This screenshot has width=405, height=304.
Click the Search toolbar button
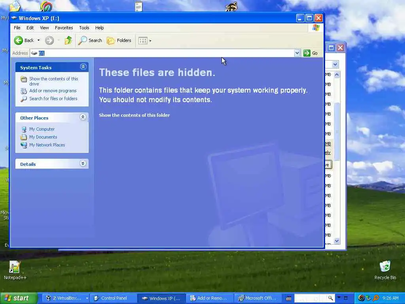[x=90, y=40]
